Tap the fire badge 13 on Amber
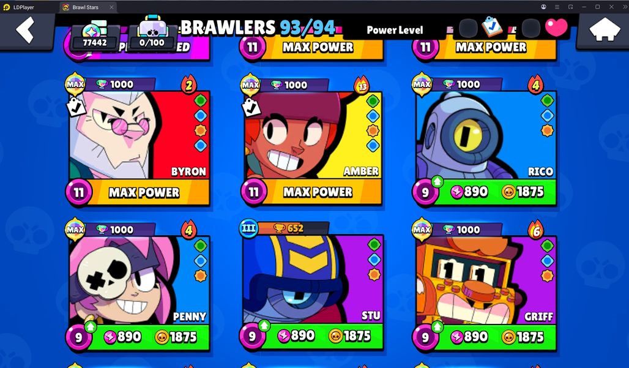The width and height of the screenshot is (629, 368). tap(362, 84)
